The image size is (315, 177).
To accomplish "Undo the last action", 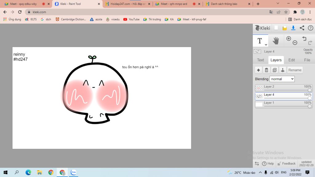I will click(x=304, y=38).
